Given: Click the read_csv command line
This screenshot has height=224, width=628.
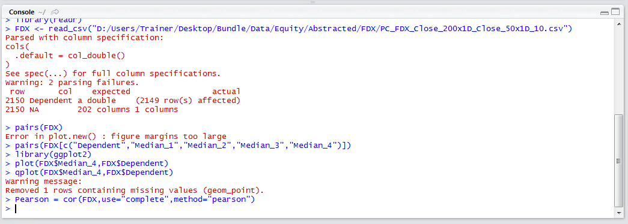Looking at the screenshot, I should tap(289, 29).
